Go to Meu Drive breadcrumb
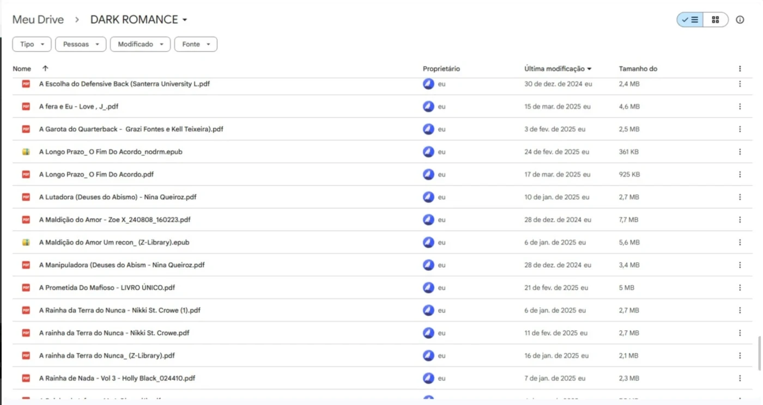The image size is (763, 405). click(x=38, y=20)
